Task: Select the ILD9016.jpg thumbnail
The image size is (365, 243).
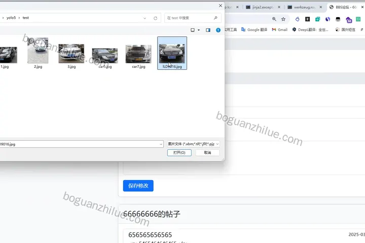Action: click(x=172, y=53)
